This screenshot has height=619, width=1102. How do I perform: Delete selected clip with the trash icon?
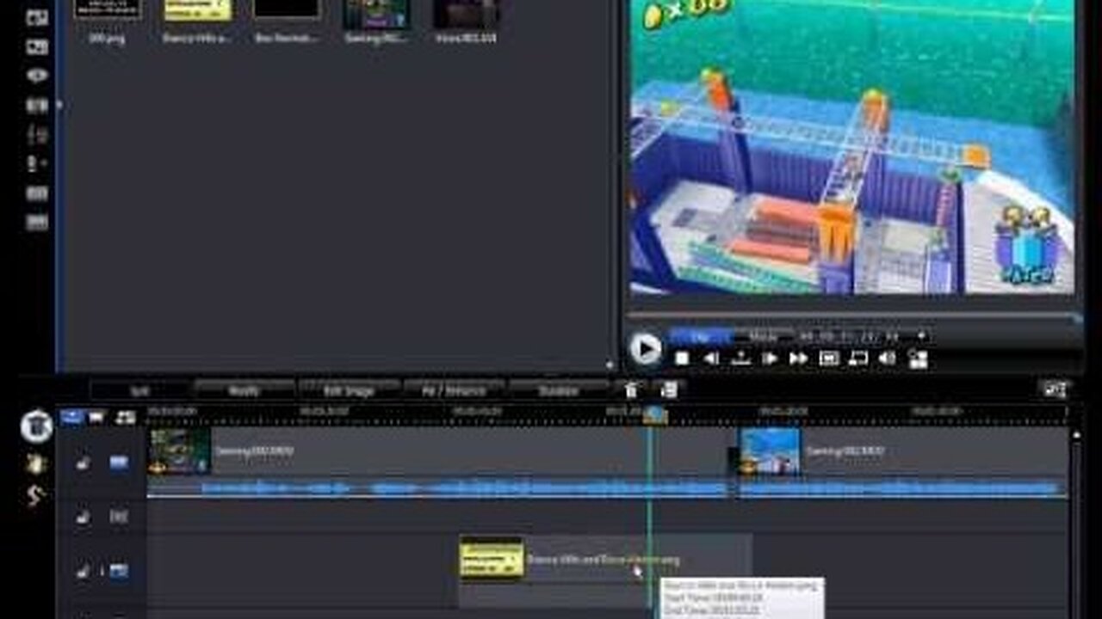(x=631, y=390)
